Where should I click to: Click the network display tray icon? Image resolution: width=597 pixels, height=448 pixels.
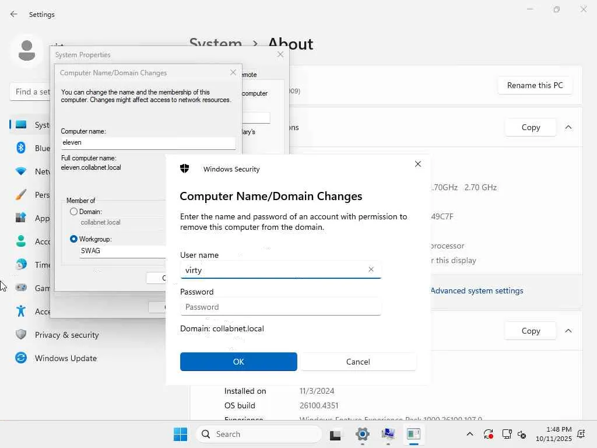[507, 434]
